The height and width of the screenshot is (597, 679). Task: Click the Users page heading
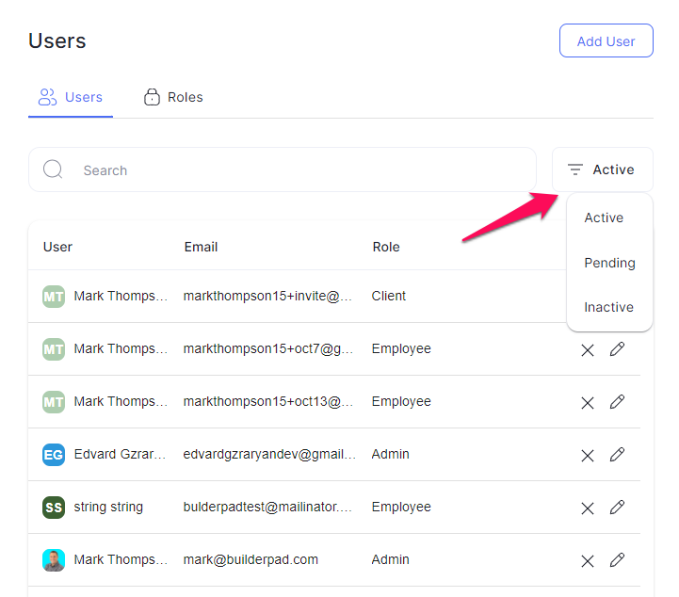tap(57, 40)
